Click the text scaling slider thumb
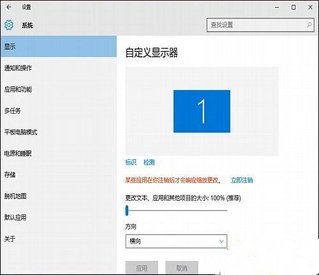 point(127,210)
